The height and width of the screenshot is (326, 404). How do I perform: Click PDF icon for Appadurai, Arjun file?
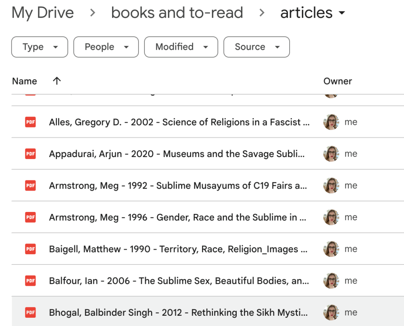[x=30, y=154]
